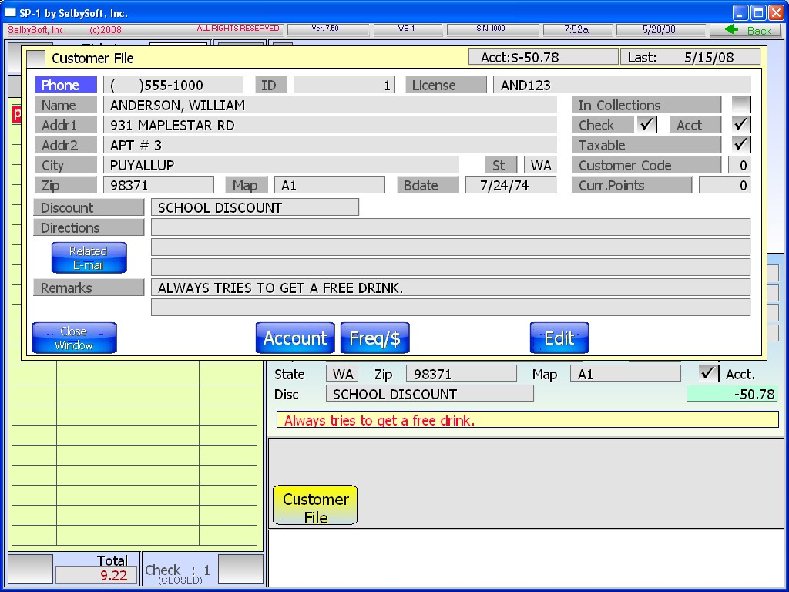Click the birthdate field 7/24/74
The height and width of the screenshot is (592, 789).
(x=511, y=185)
